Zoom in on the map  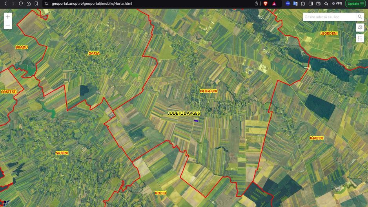(8, 17)
